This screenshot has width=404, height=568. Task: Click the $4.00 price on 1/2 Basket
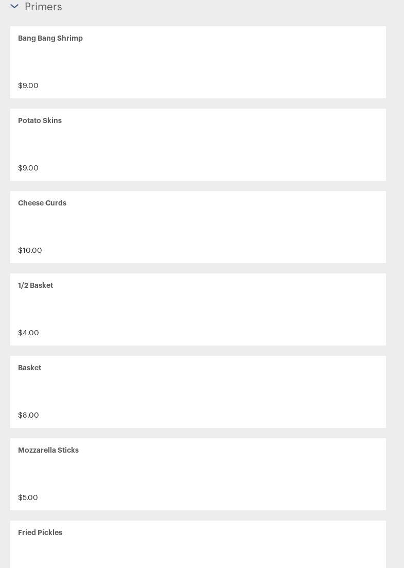[x=28, y=333]
